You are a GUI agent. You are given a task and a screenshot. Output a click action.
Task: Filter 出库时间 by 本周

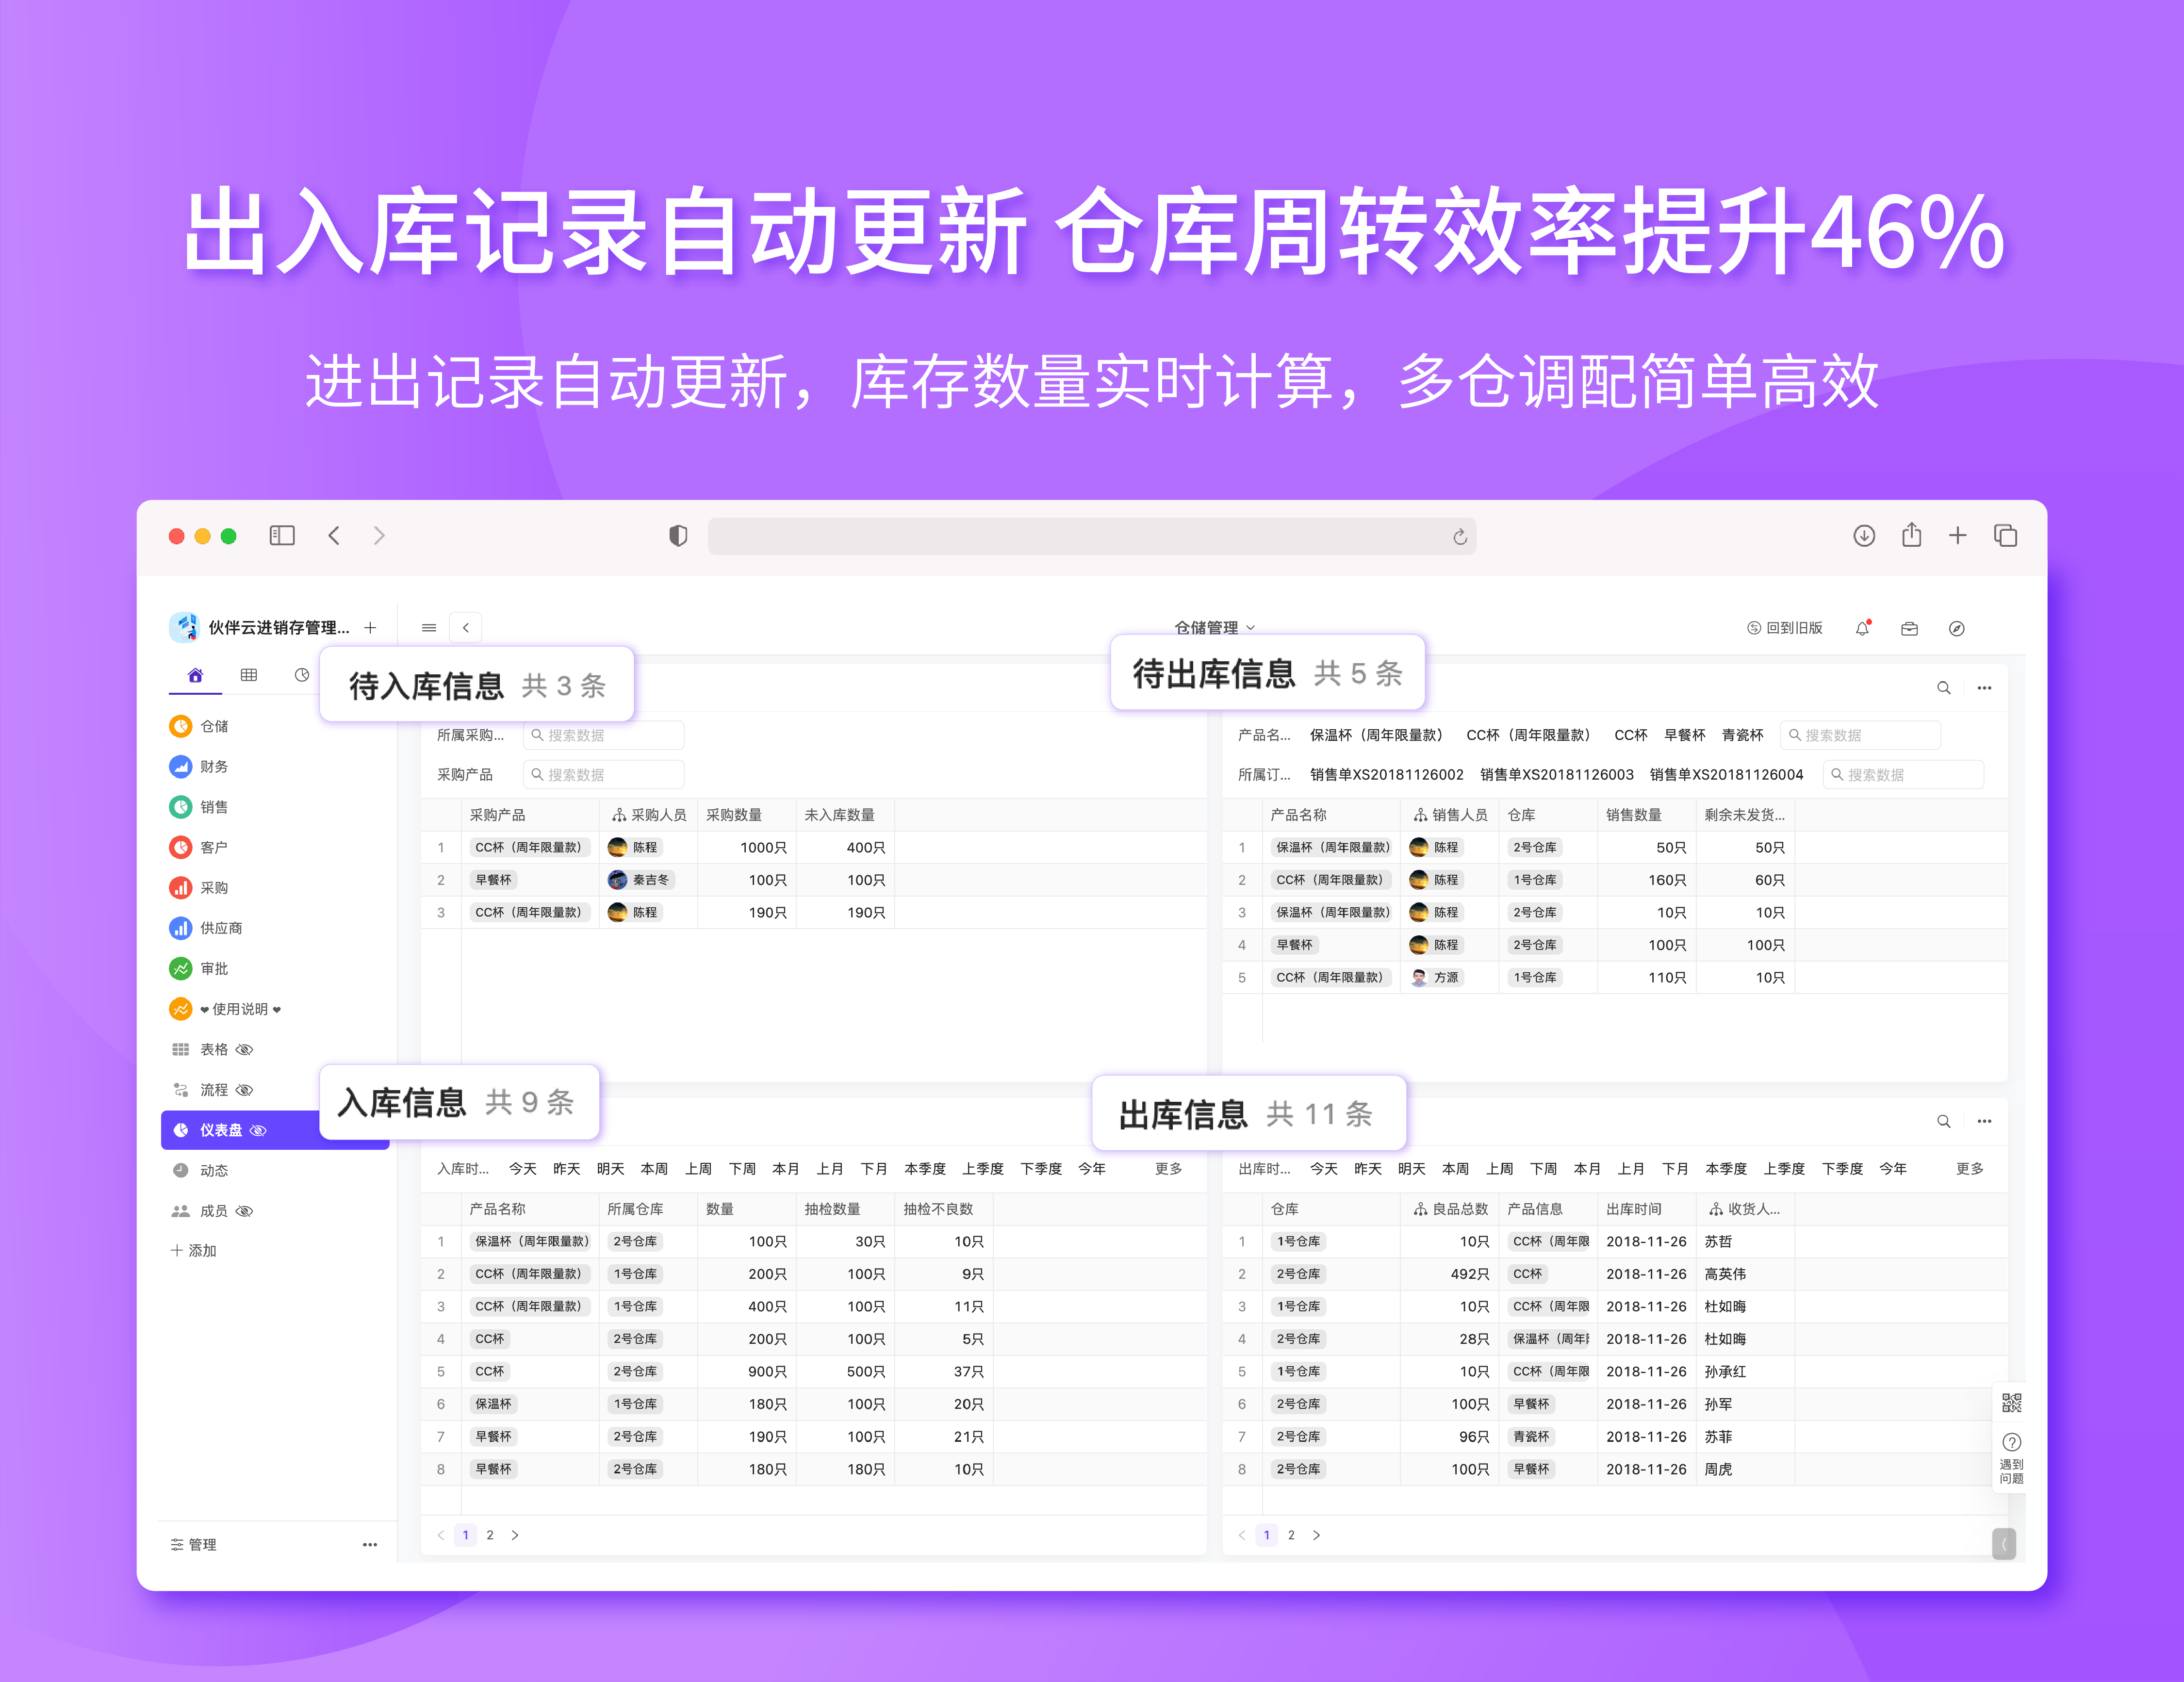pos(1455,1169)
